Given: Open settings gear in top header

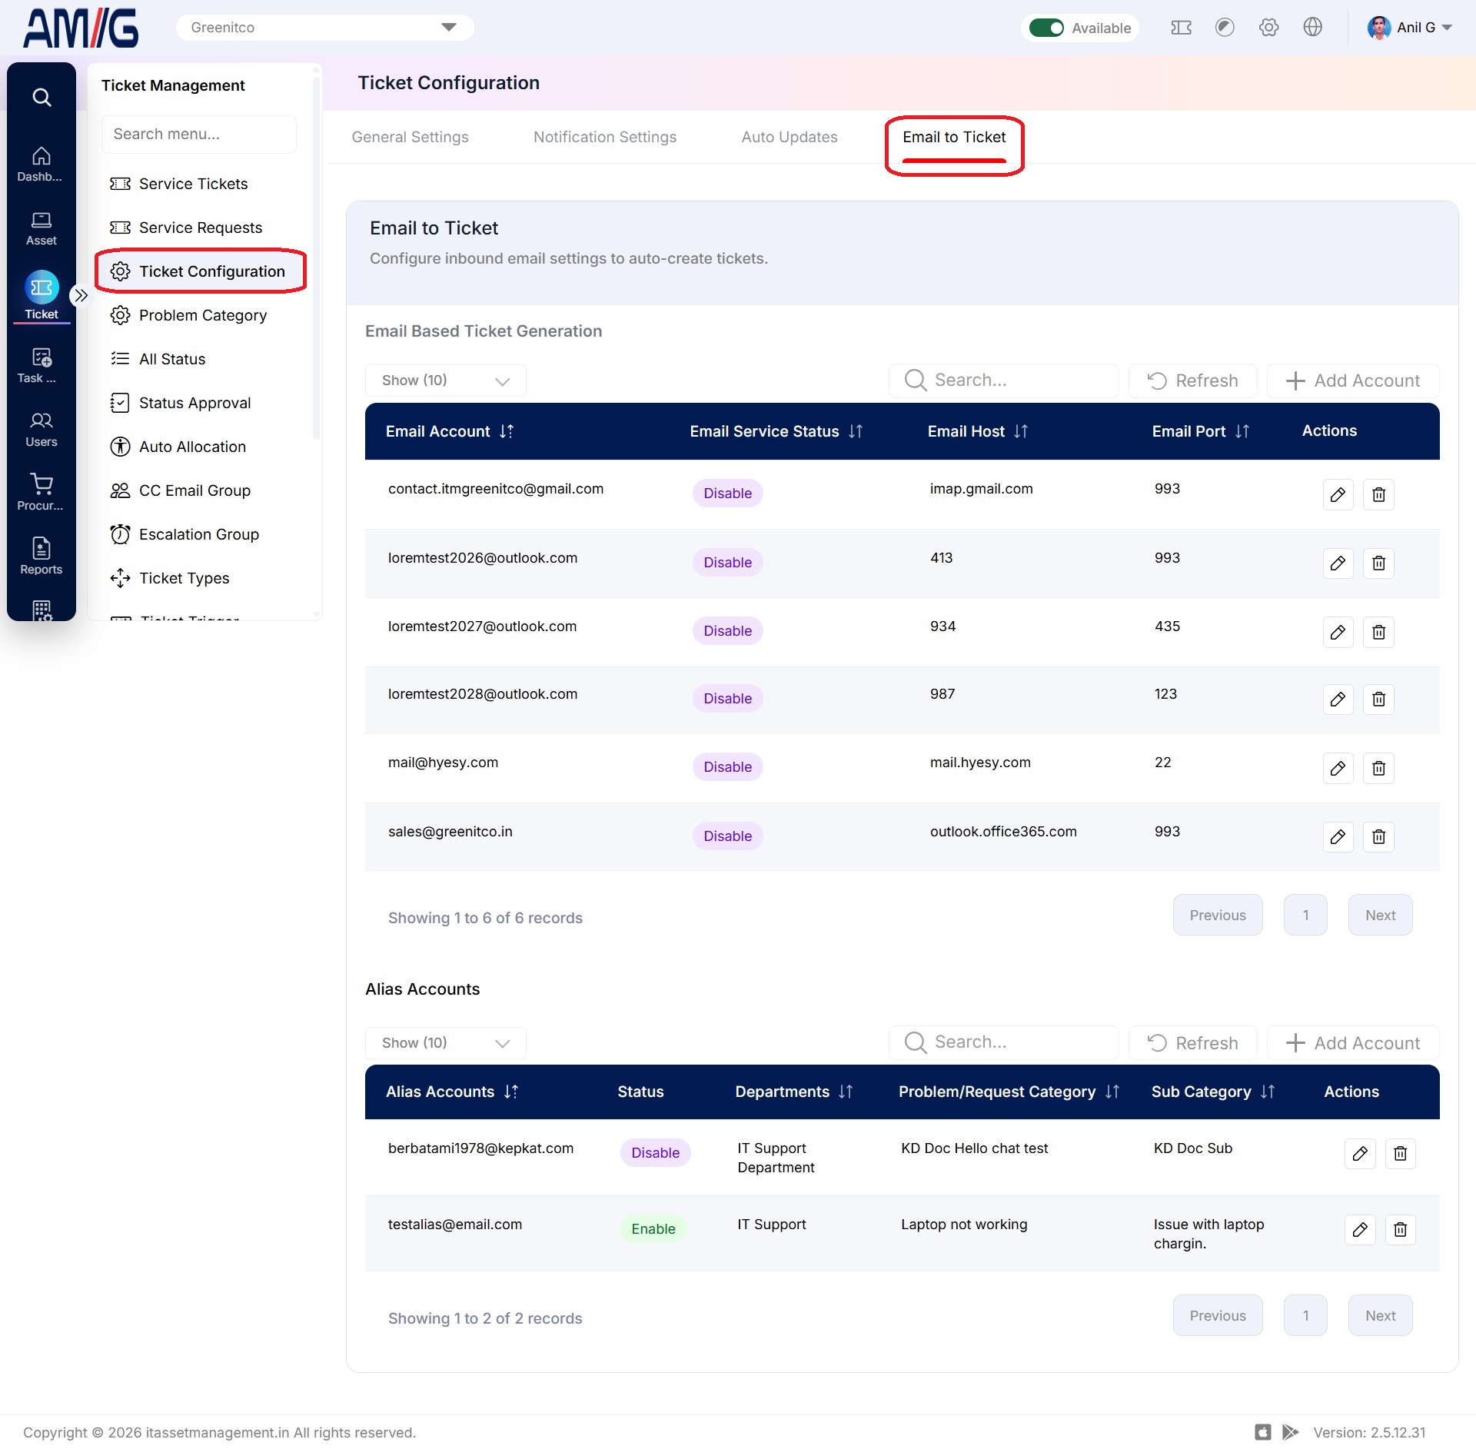Looking at the screenshot, I should coord(1268,28).
